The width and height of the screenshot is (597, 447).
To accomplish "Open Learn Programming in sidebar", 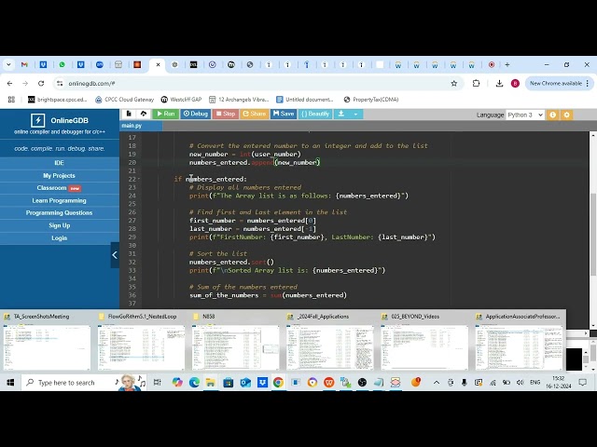I will coord(60,201).
